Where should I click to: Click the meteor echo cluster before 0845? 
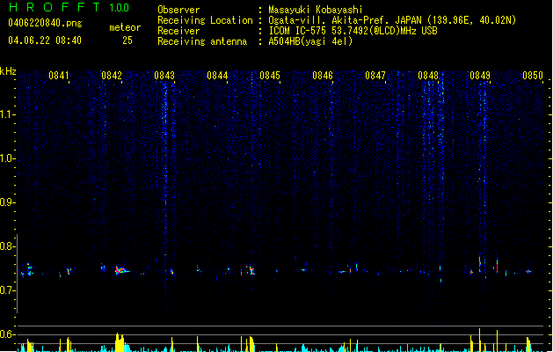pos(251,270)
